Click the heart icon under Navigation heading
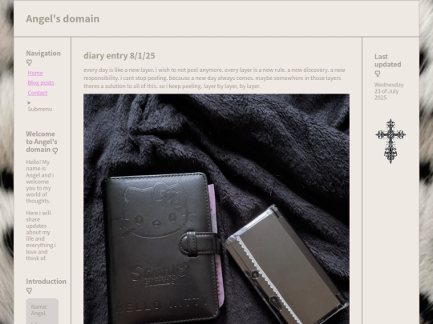This screenshot has width=433, height=324. [x=29, y=62]
